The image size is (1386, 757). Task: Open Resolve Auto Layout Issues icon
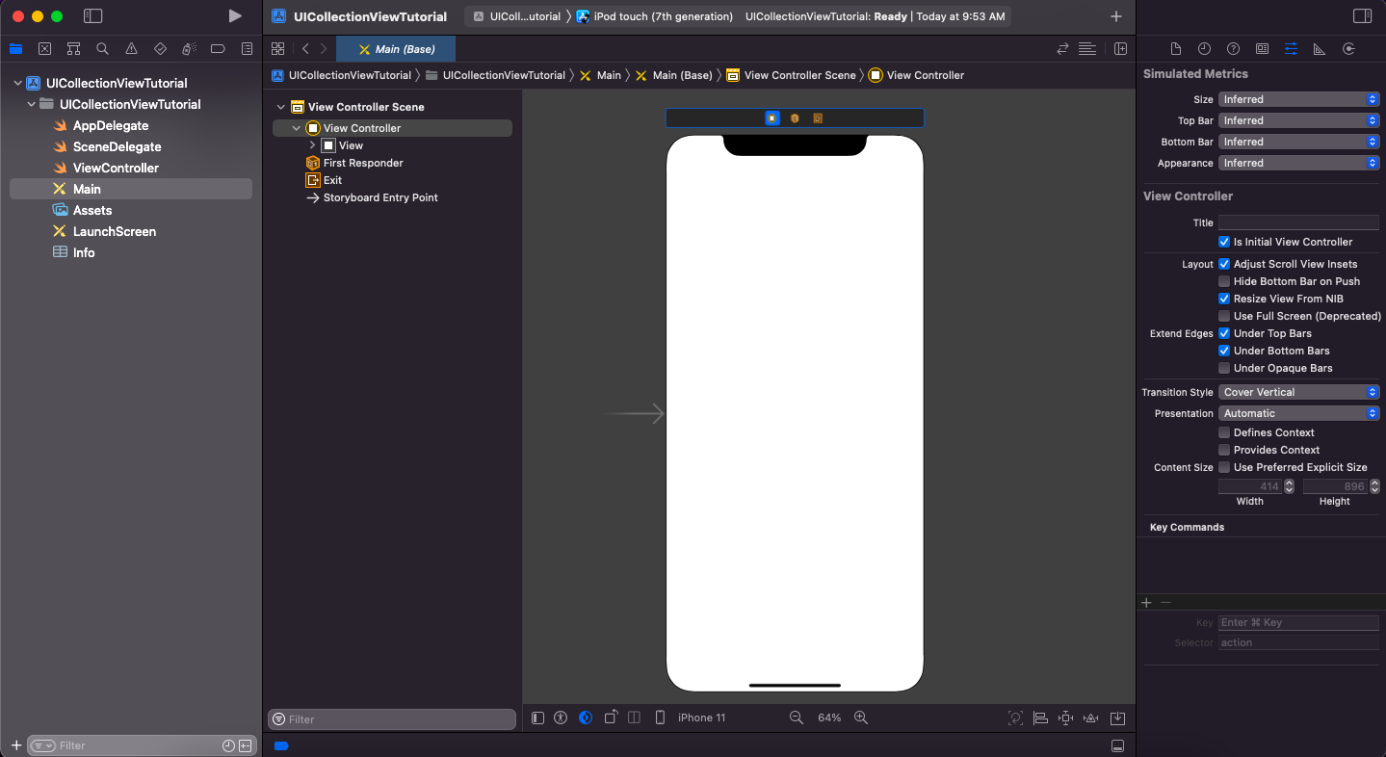point(1091,718)
